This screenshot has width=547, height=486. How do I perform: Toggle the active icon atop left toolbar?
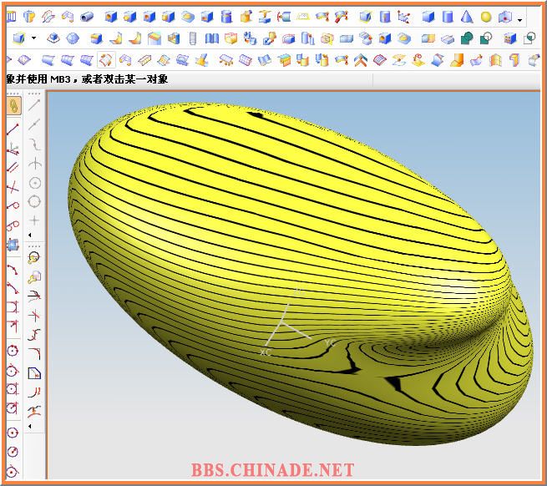13,106
